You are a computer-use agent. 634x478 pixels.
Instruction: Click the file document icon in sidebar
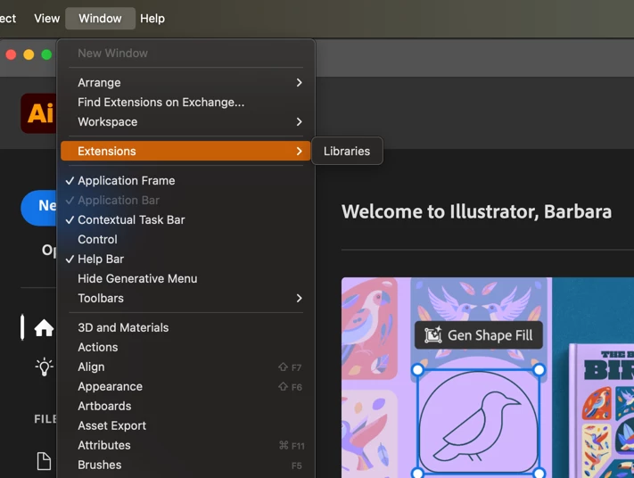tap(44, 461)
